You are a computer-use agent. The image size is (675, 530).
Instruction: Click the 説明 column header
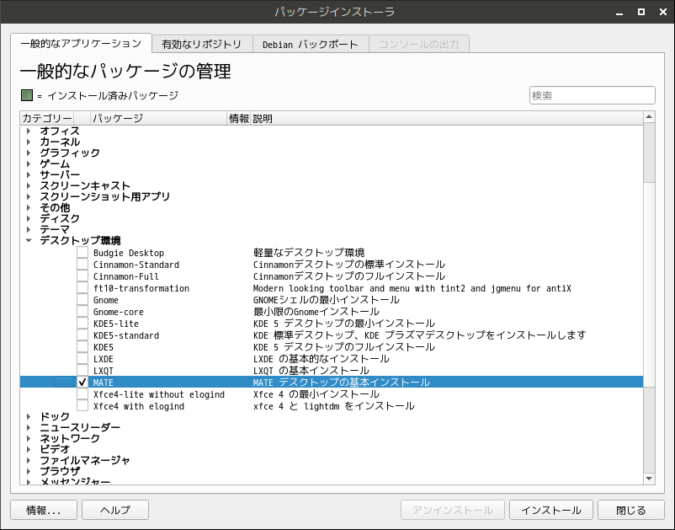447,118
